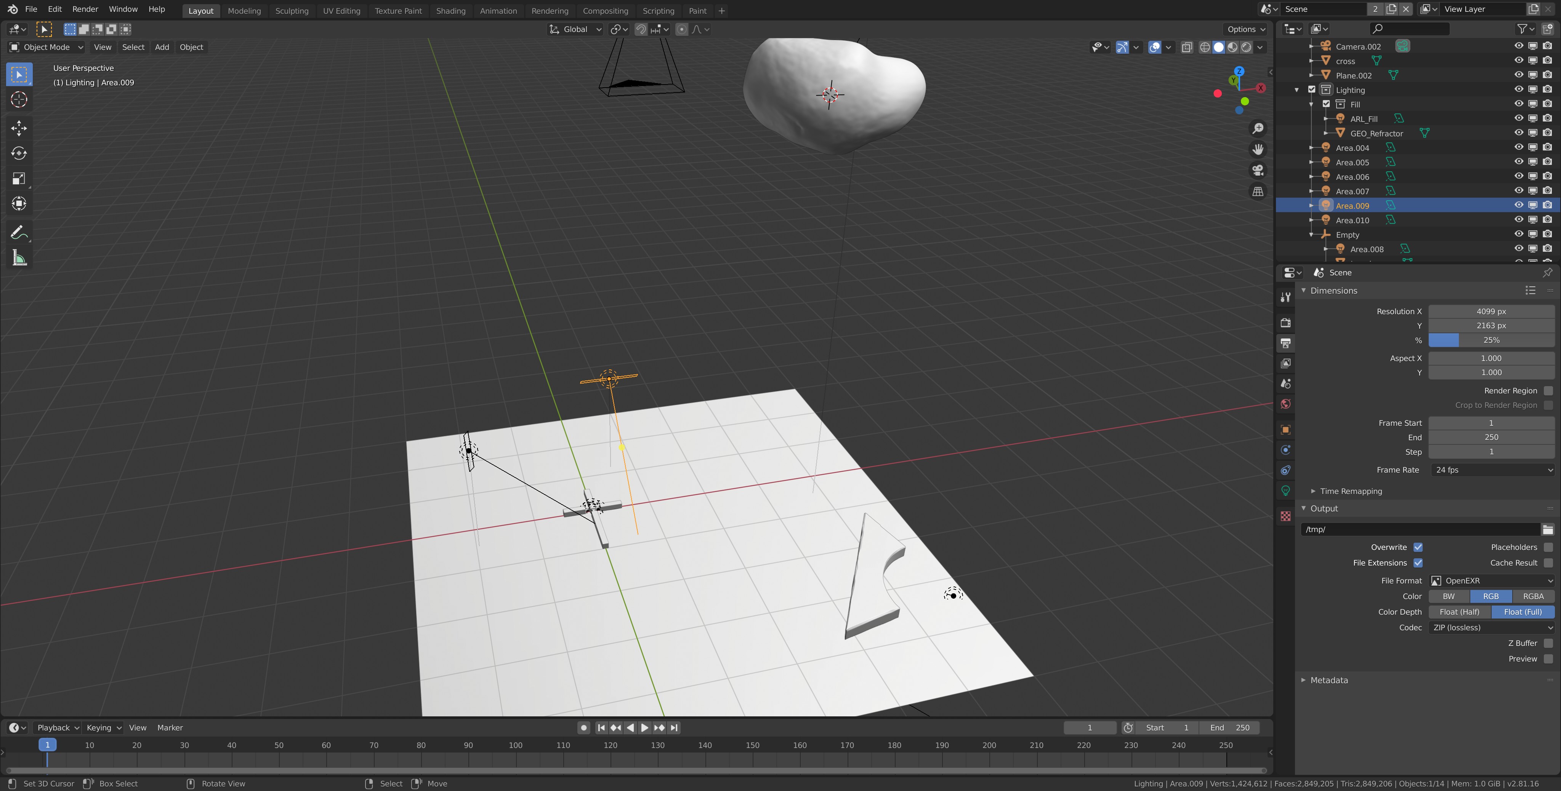Select the Move tool in the toolbar
The height and width of the screenshot is (791, 1561).
click(19, 128)
